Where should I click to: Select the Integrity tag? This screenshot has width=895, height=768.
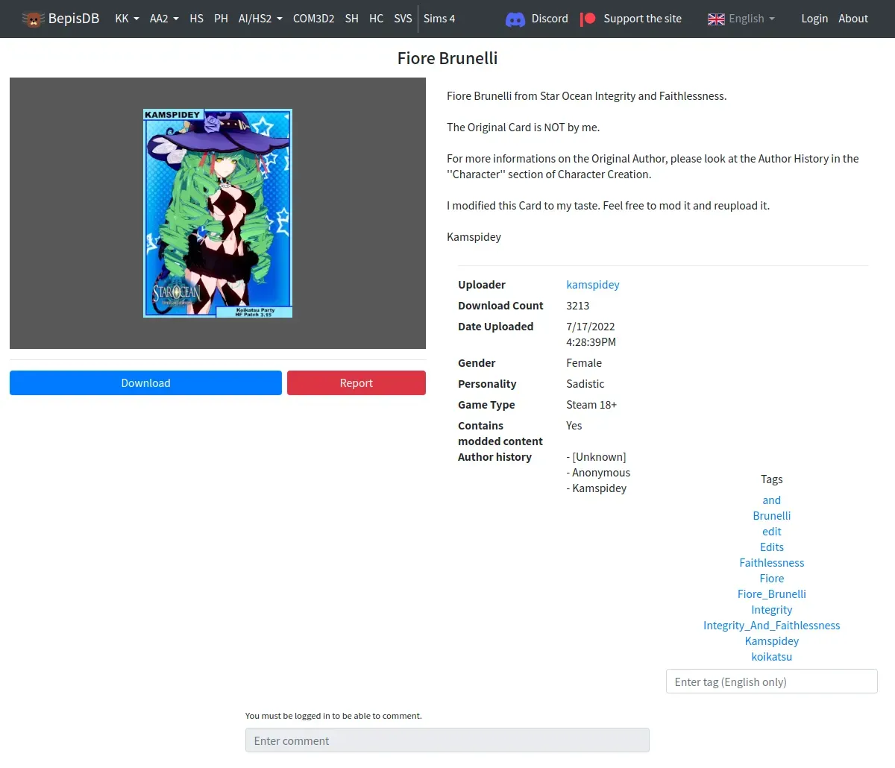pyautogui.click(x=772, y=610)
